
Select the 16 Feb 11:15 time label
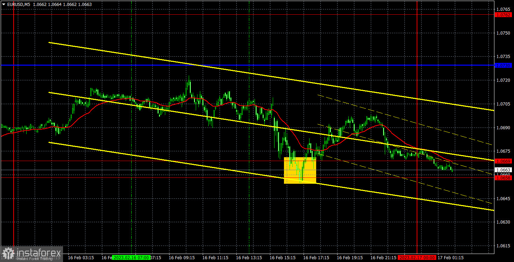215,257
